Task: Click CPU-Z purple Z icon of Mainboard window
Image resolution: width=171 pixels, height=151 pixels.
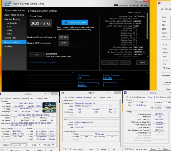Action: click(x=63, y=93)
